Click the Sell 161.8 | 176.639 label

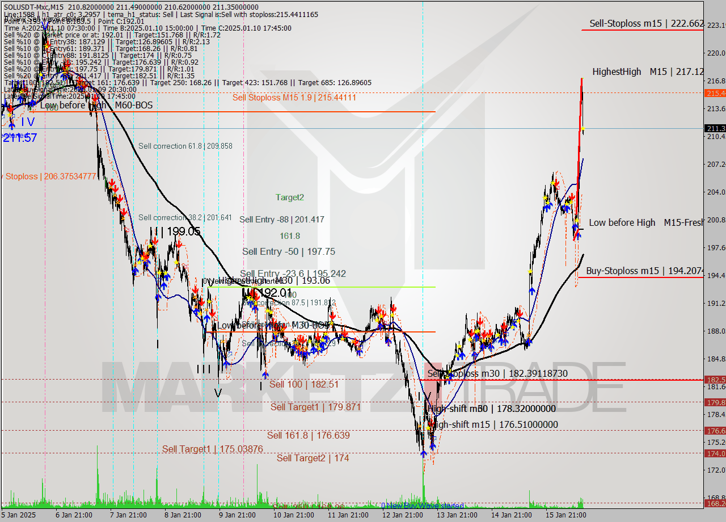309,435
